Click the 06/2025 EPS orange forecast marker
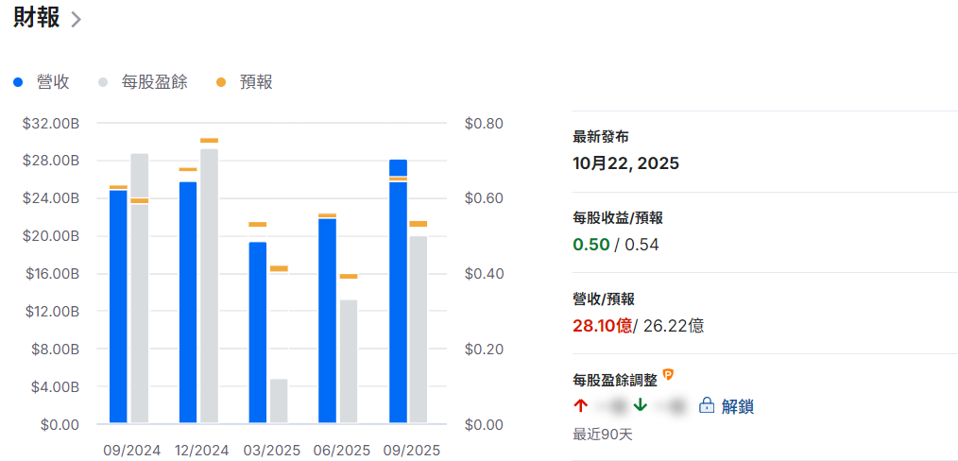This screenshot has height=461, width=958. click(x=349, y=276)
